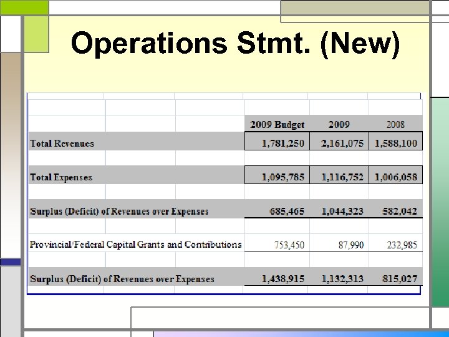Click the 'Total Revenues' row label
This screenshot has height=337, width=449.
[62, 144]
